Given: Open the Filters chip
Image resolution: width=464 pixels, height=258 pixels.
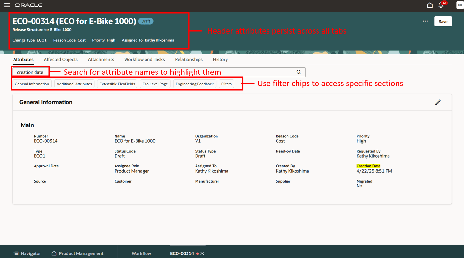Looking at the screenshot, I should 227,84.
